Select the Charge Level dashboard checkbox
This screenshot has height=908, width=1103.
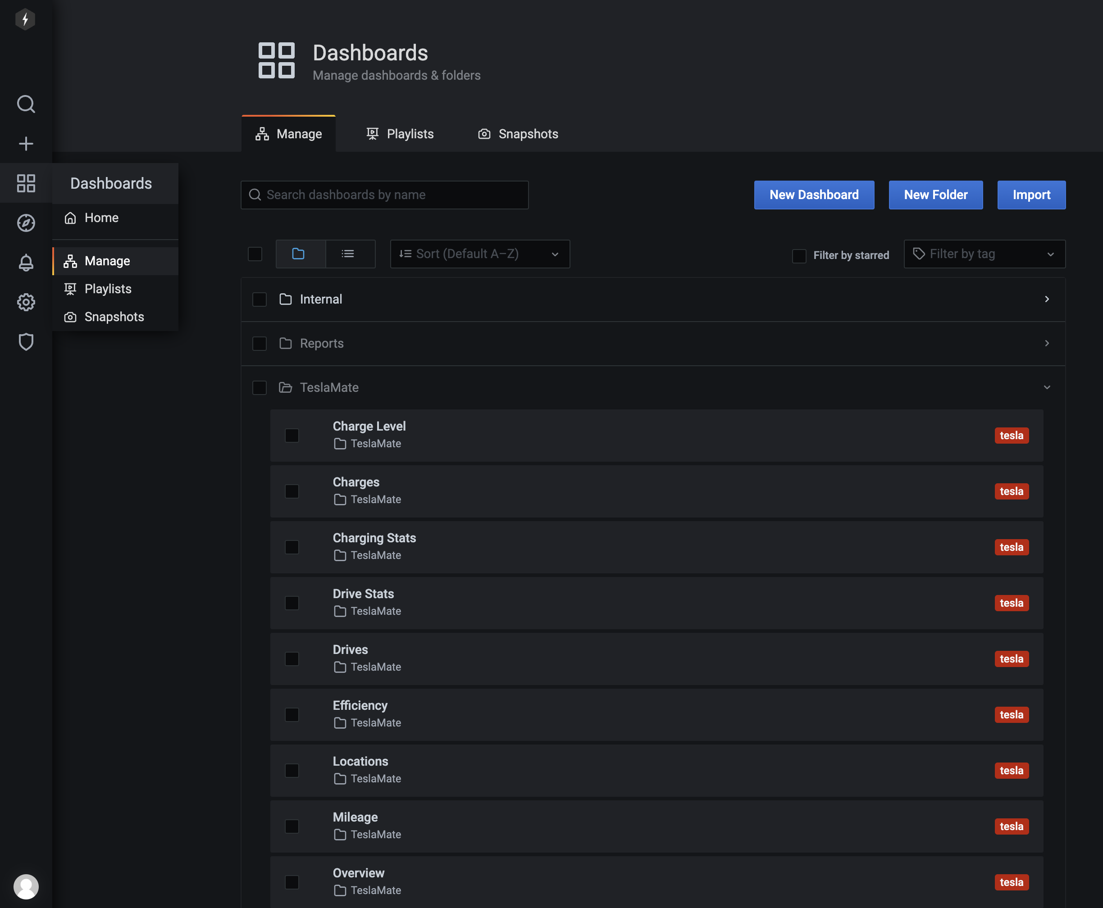(x=292, y=435)
